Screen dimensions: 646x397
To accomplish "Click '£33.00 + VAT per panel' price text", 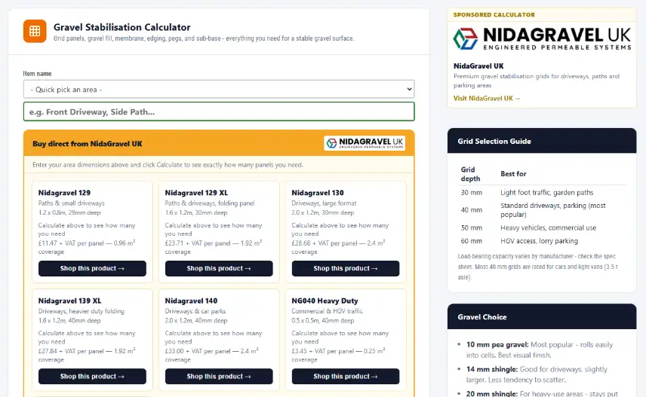I will point(198,351).
